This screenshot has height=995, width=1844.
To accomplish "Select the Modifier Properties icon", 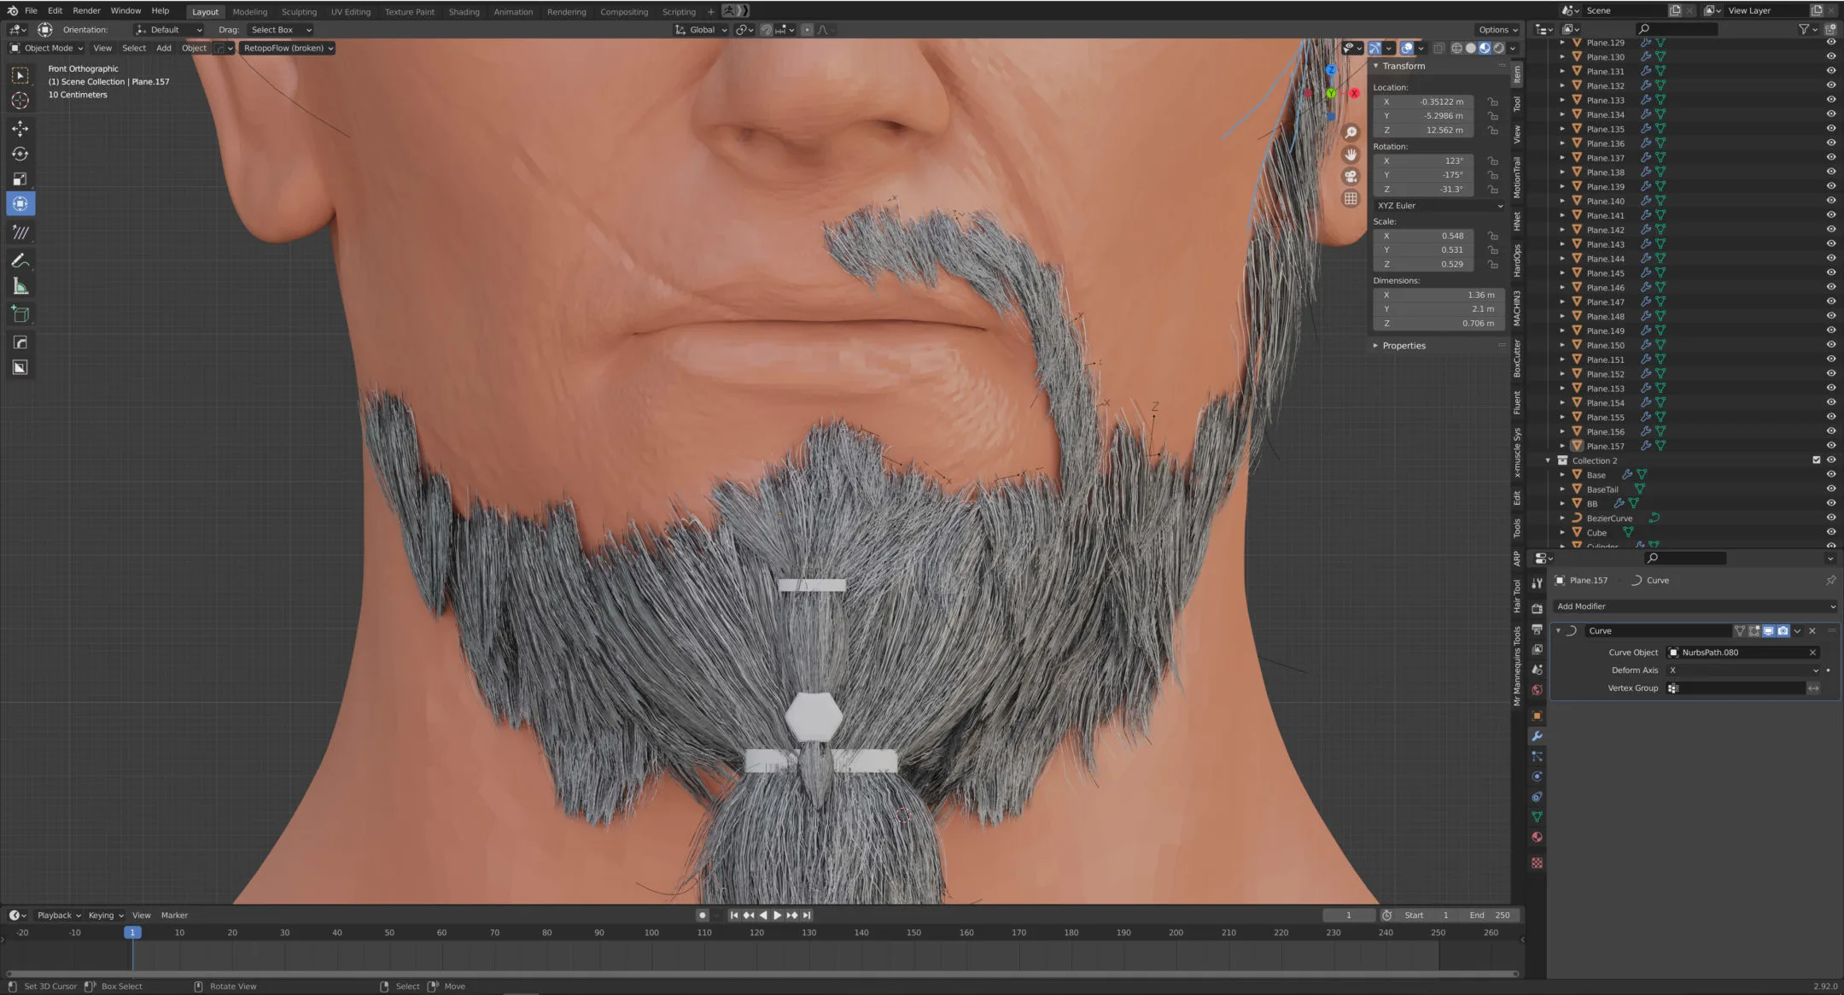I will (1538, 735).
